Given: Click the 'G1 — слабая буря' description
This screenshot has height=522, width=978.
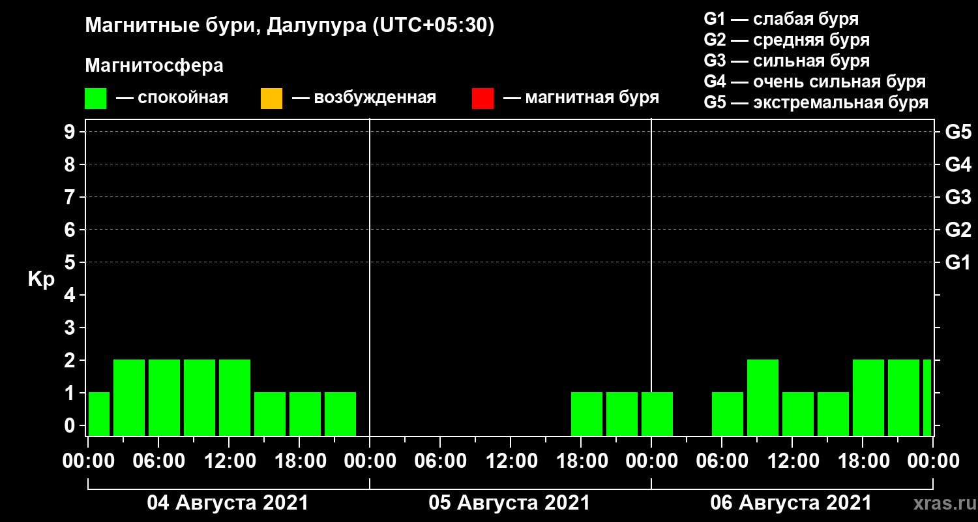Looking at the screenshot, I should [781, 19].
